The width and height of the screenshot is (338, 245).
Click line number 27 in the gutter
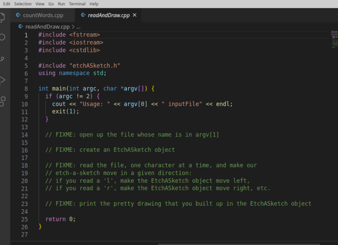point(24,234)
